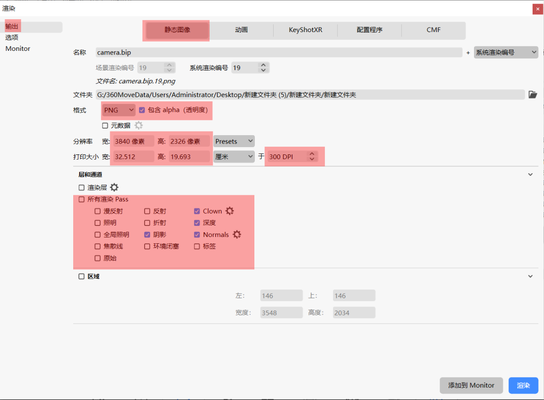Enable the 区域 region checkbox
544x400 pixels.
point(81,276)
